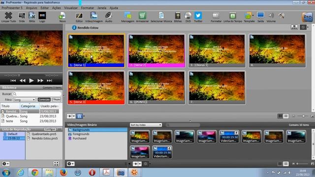This screenshot has width=315, height=177.
Task: Click the arrangement icon at slide header right
Action: tap(294, 27)
